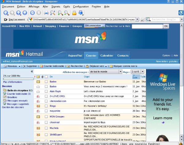
Task: Open the Options link near Aide
Action: 166,55
